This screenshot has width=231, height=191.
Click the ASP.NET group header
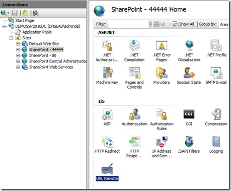[106, 32]
